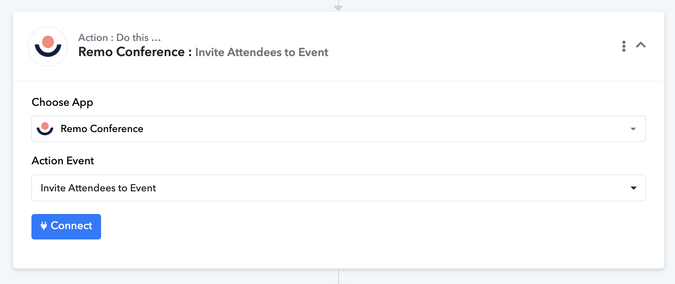The height and width of the screenshot is (284, 675).
Task: Click the small Remo icon in Choose App
Action: click(45, 129)
